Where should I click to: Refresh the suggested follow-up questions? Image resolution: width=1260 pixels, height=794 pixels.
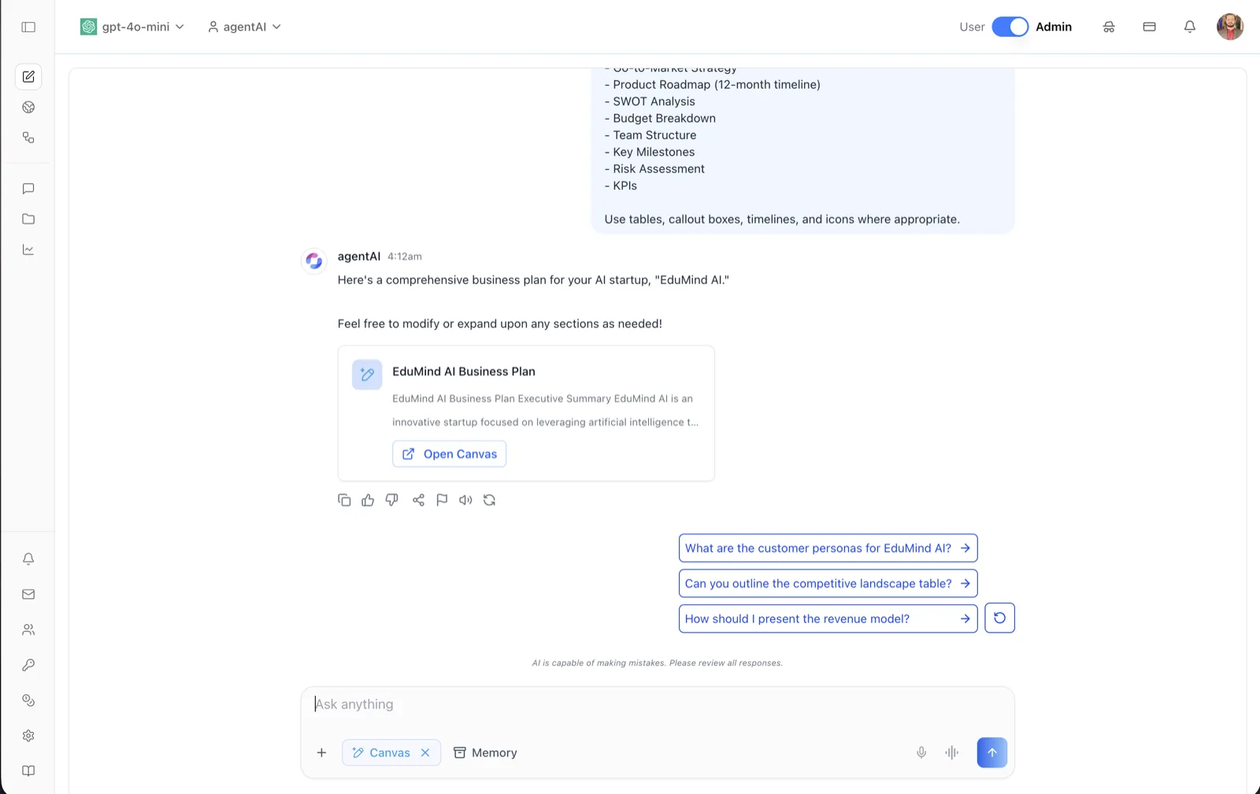(999, 618)
